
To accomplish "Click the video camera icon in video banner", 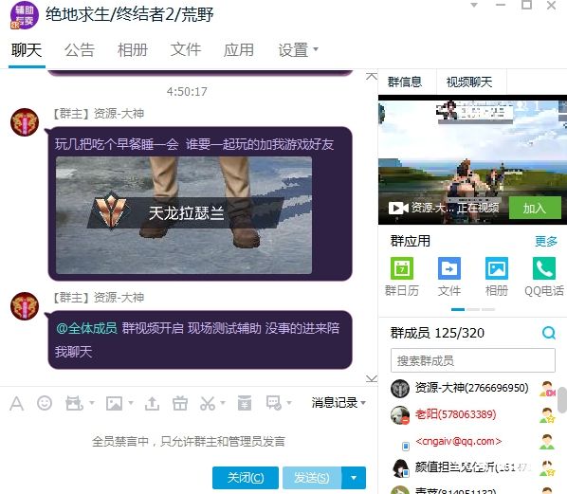I will pos(398,208).
